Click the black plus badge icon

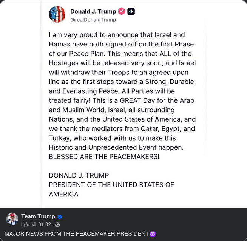click(x=131, y=11)
